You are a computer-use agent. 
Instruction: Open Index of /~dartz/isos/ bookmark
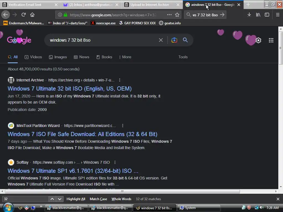tap(67, 23)
